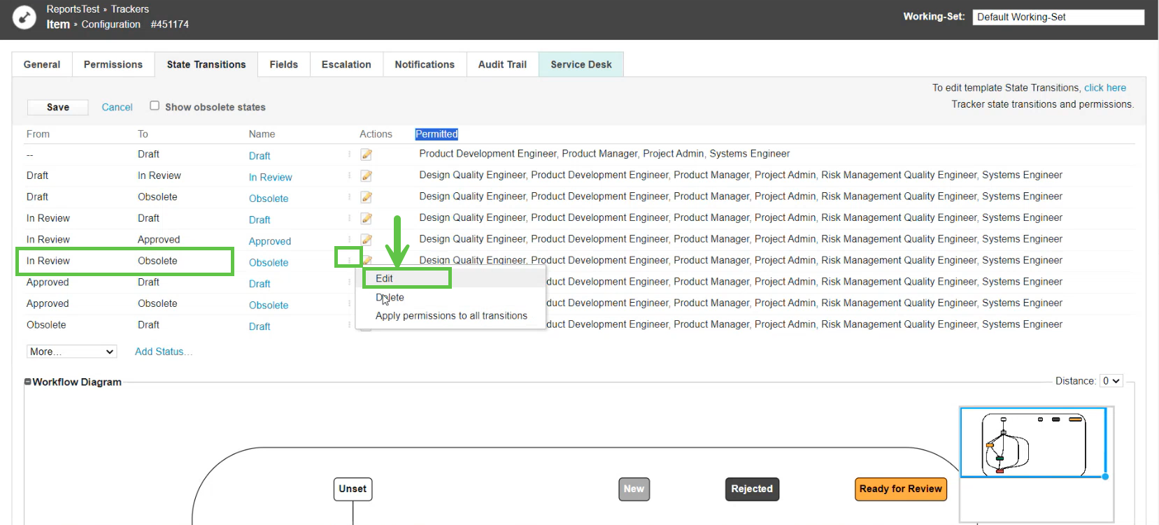Choose Delete from the context menu
This screenshot has height=525, width=1159.
pyautogui.click(x=390, y=297)
